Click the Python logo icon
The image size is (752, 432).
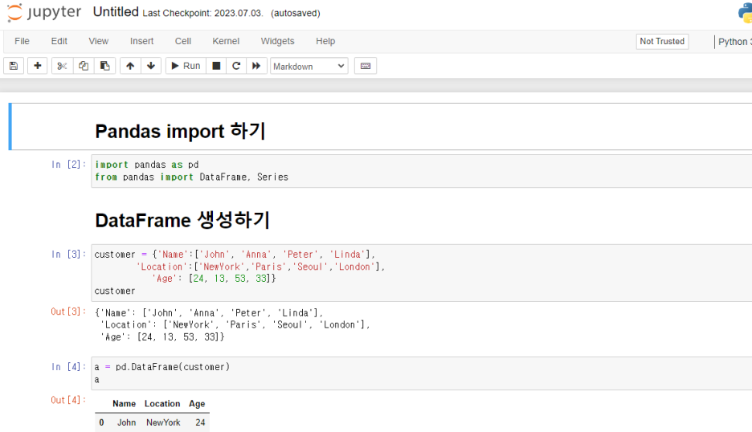tap(745, 13)
